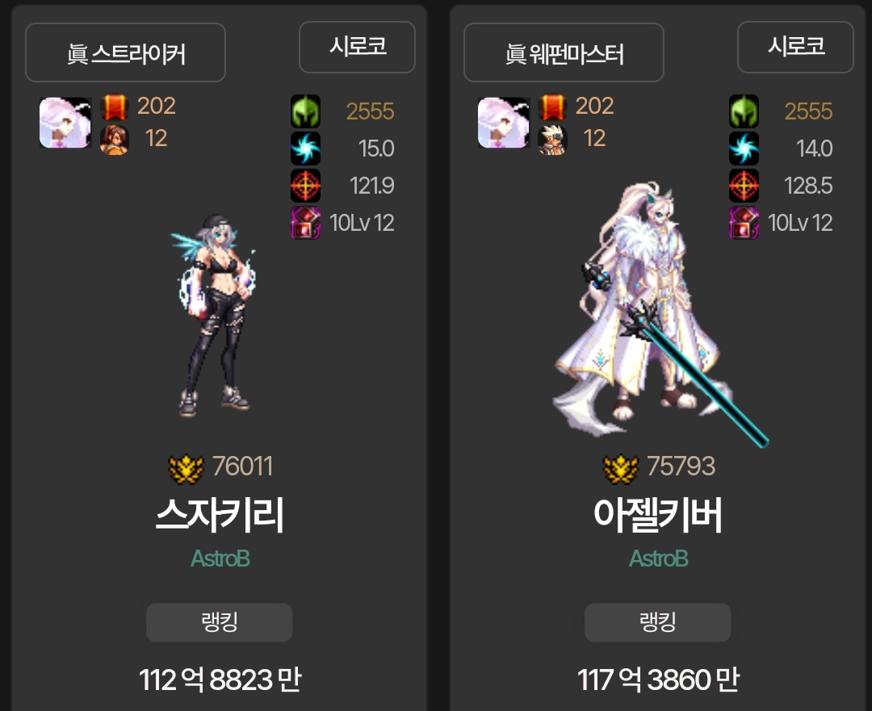
Task: Select the 眞 스트라이커 class label
Action: pyautogui.click(x=126, y=52)
